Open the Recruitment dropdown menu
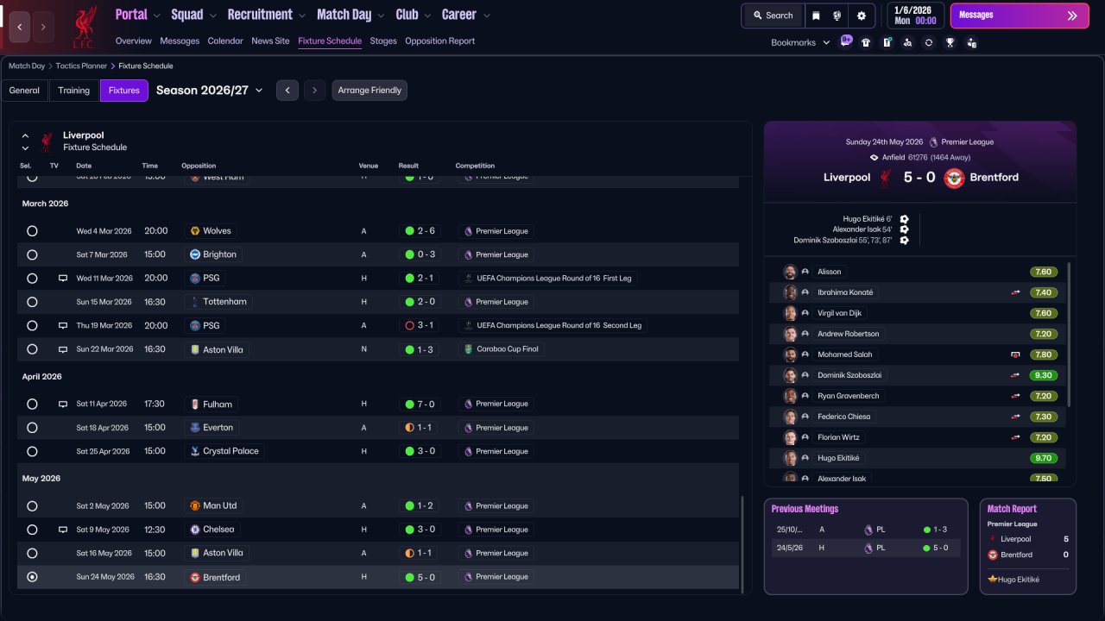The image size is (1105, 621). [267, 15]
